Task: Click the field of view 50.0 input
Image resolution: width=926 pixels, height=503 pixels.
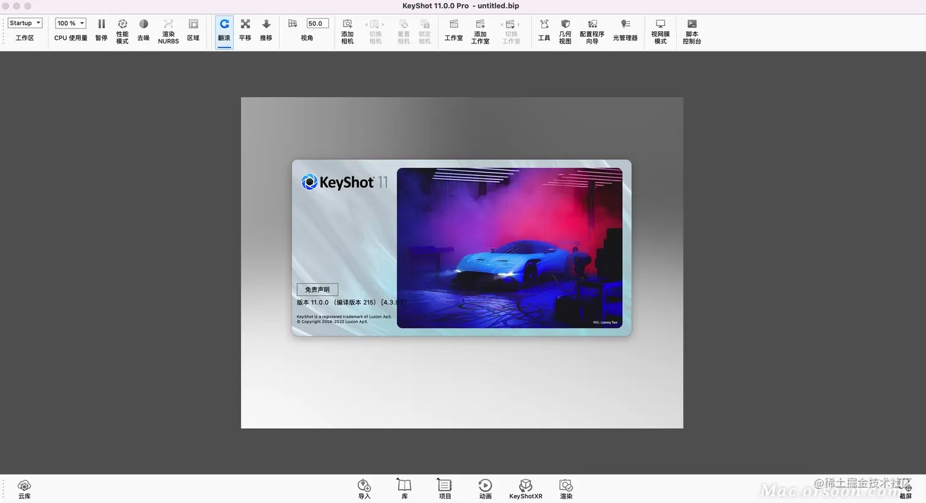Action: click(x=317, y=23)
